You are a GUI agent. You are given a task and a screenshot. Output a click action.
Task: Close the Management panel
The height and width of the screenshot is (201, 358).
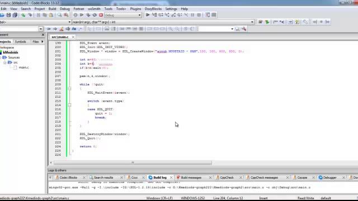pos(43,35)
